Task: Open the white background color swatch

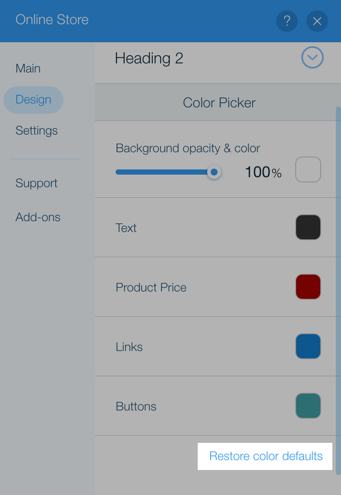Action: pyautogui.click(x=308, y=169)
